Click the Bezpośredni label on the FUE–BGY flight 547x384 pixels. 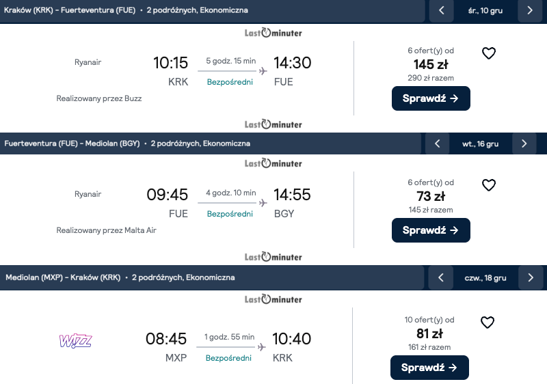click(x=230, y=214)
